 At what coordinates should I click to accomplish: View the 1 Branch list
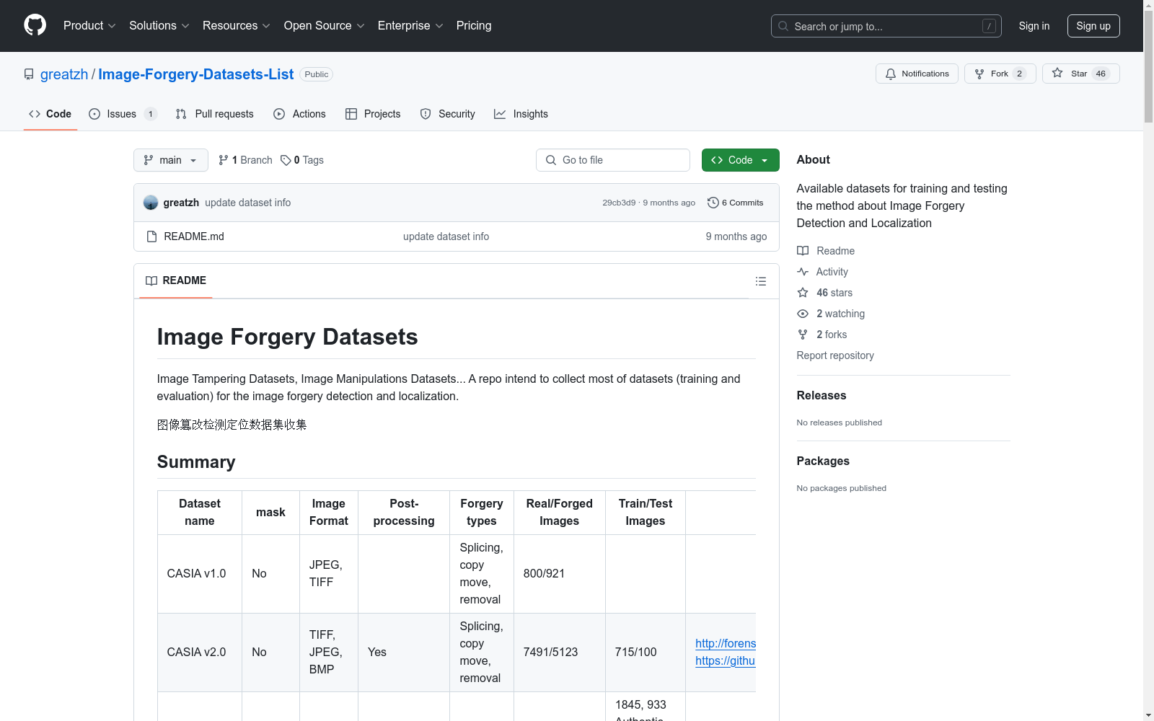[246, 160]
